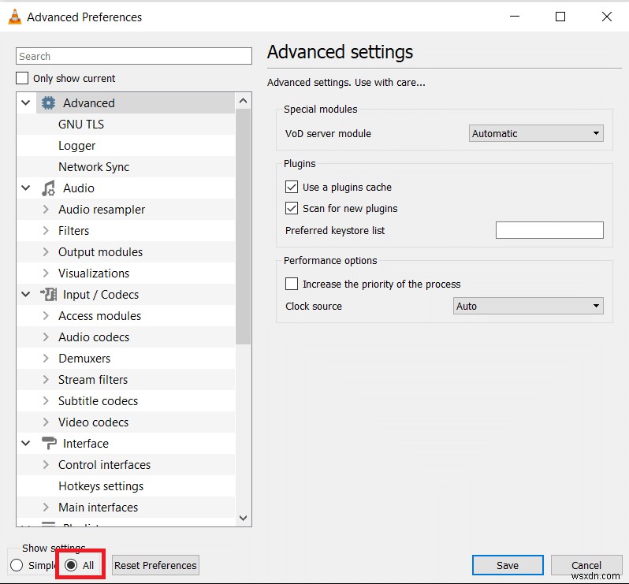The height and width of the screenshot is (584, 629).
Task: Expand the Visualizations node
Action: [x=46, y=273]
